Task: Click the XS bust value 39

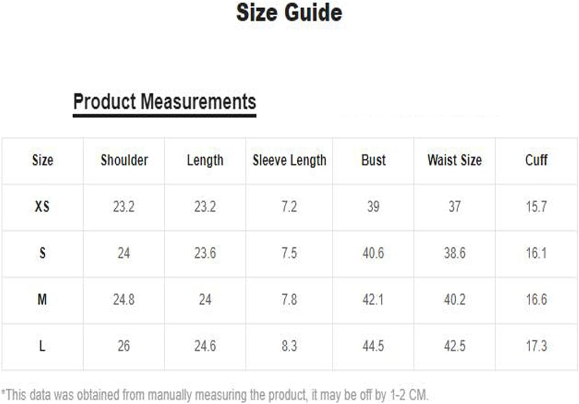Action: click(373, 207)
